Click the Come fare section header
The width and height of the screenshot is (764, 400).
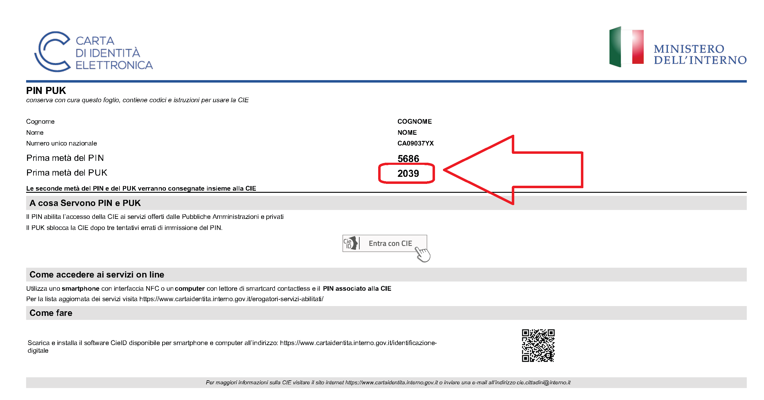tap(51, 313)
